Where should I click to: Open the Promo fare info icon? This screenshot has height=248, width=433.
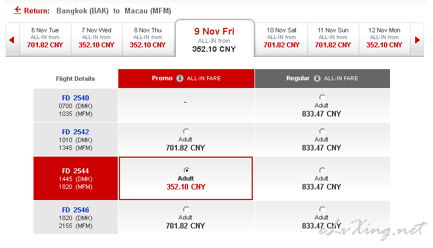(180, 79)
